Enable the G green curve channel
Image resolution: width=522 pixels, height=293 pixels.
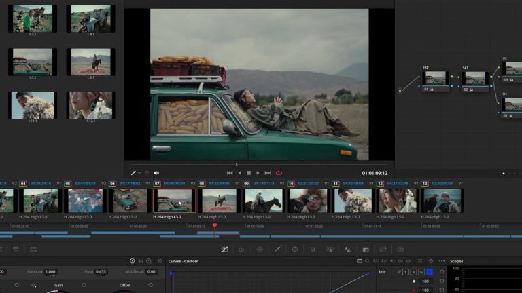[x=421, y=272]
